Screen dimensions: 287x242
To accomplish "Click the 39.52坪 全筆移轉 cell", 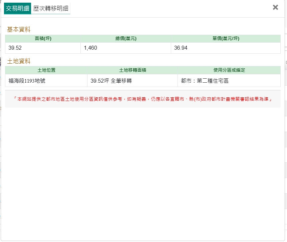I will [111, 81].
